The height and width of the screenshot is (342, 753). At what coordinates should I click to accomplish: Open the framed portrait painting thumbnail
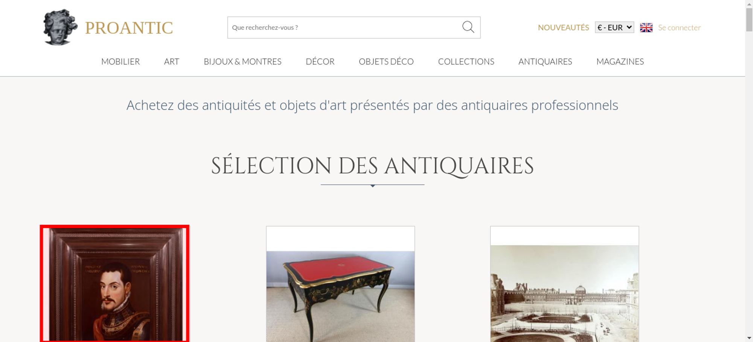click(x=115, y=284)
